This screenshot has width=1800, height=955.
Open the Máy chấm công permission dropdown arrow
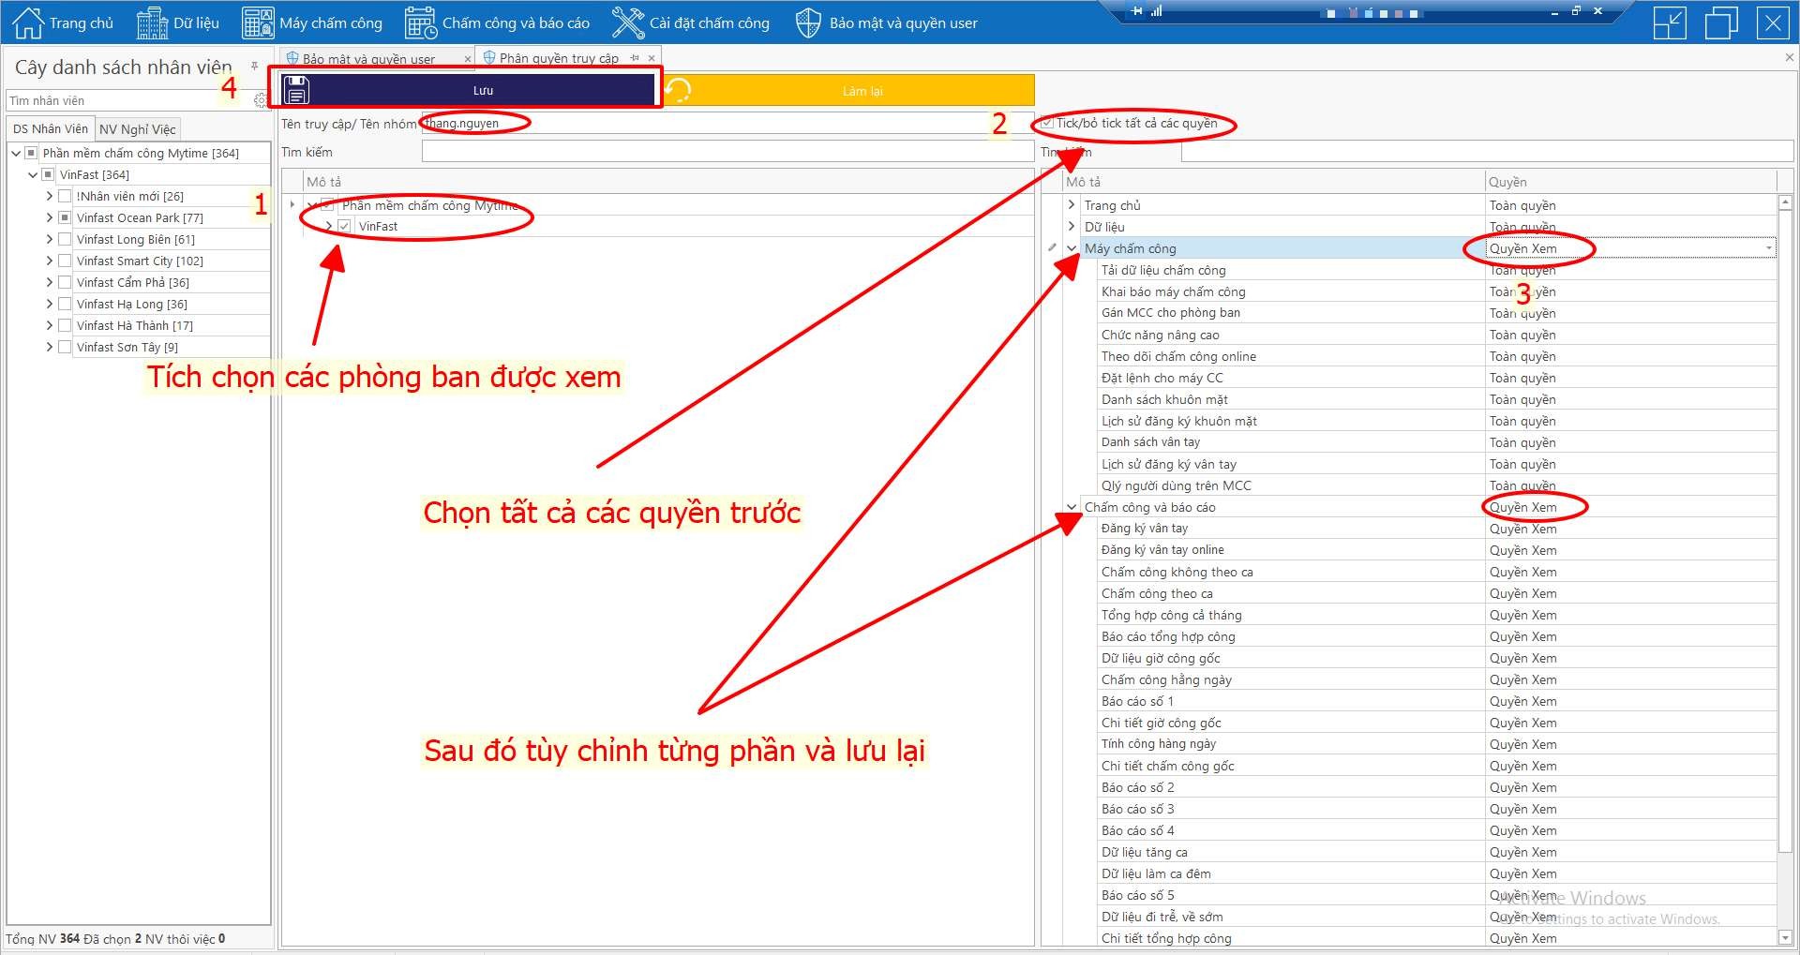click(1768, 248)
